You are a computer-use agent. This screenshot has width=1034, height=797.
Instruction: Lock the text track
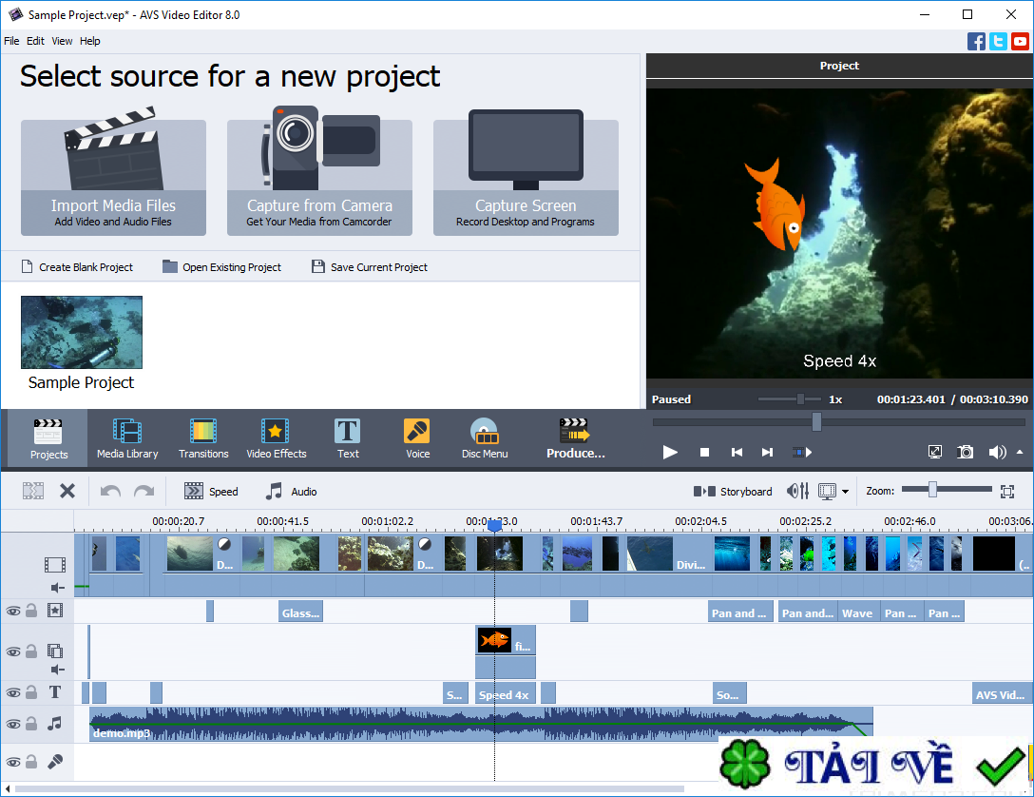[x=30, y=692]
